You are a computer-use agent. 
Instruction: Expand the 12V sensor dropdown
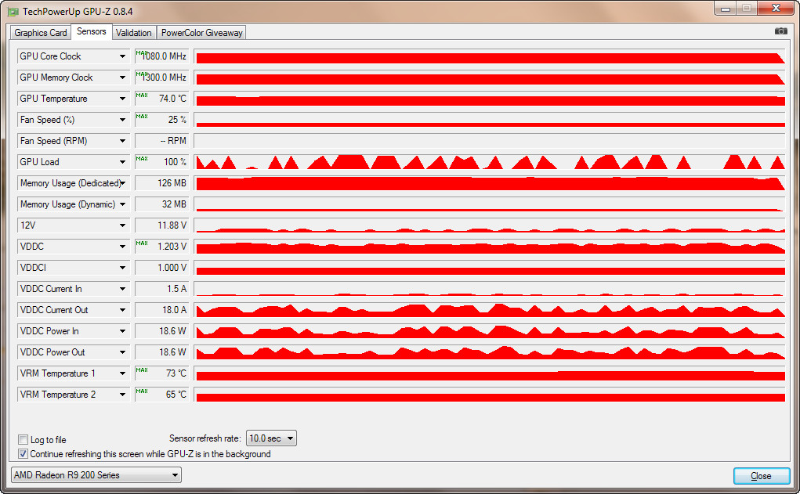(x=122, y=225)
